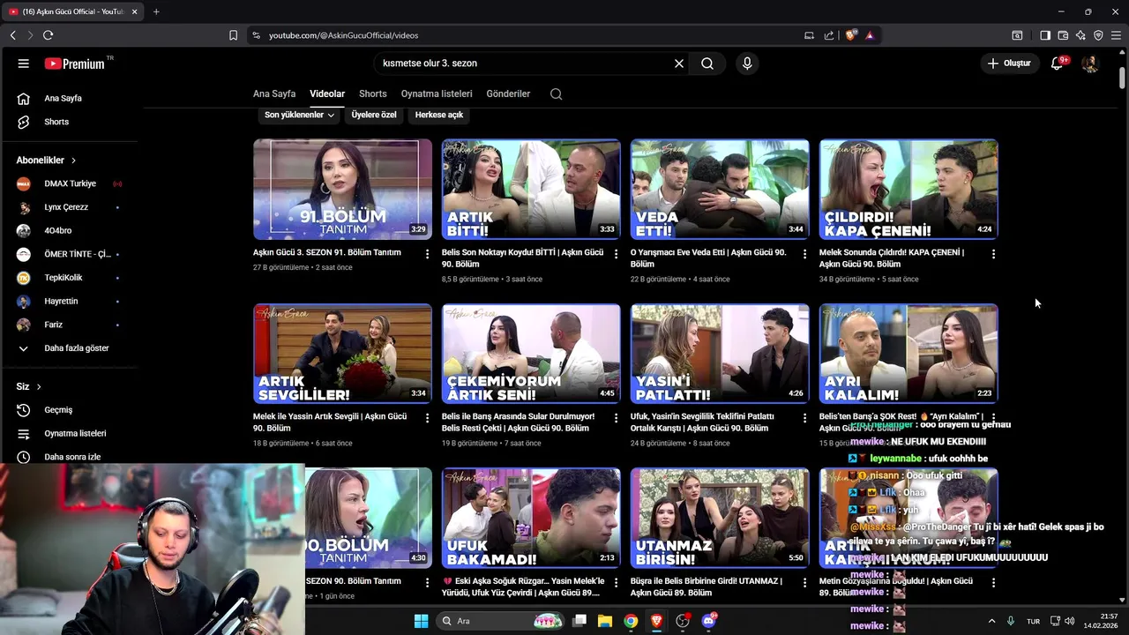Open options for KAPA ÇENENİ video

point(993,254)
